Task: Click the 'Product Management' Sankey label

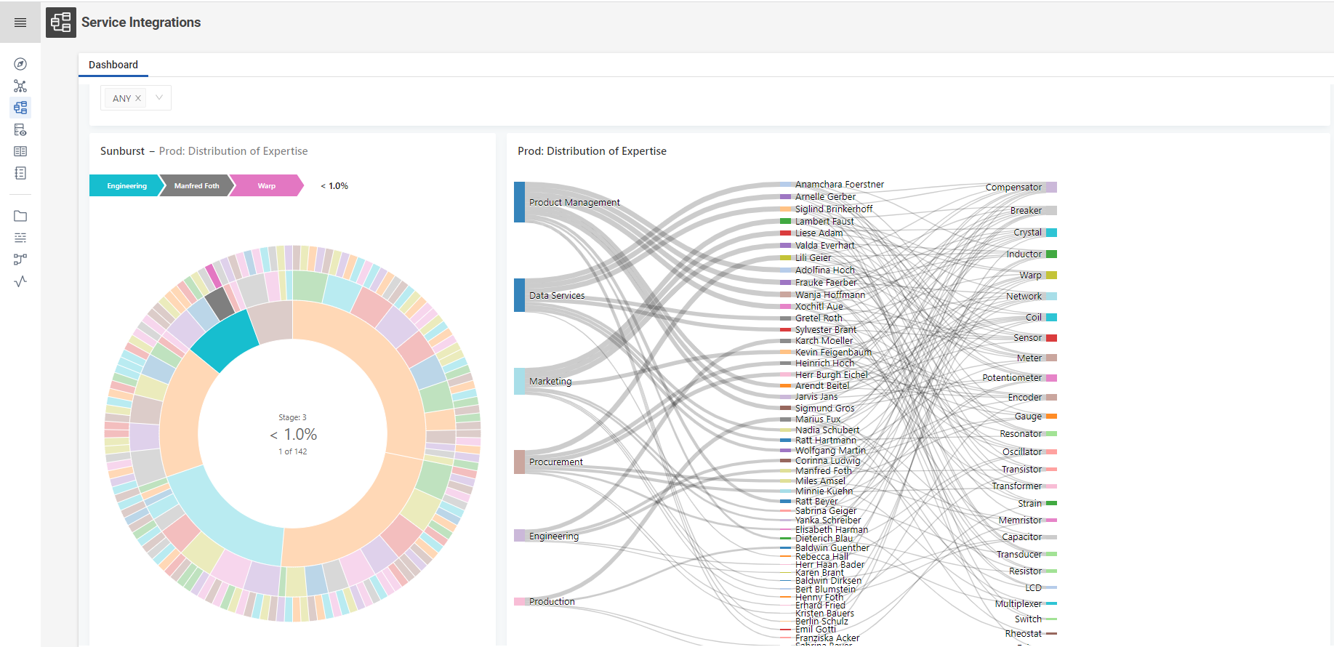Action: coord(574,202)
